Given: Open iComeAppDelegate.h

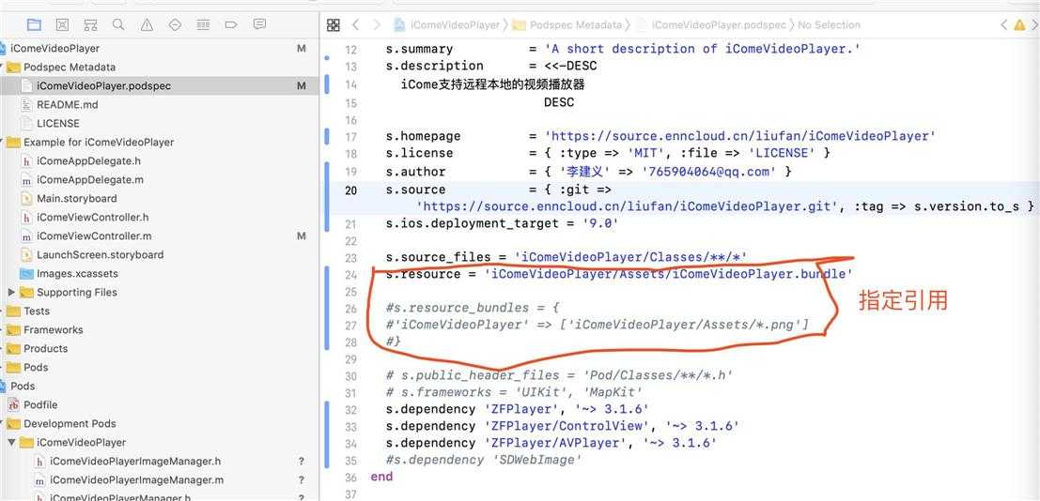Looking at the screenshot, I should [88, 161].
